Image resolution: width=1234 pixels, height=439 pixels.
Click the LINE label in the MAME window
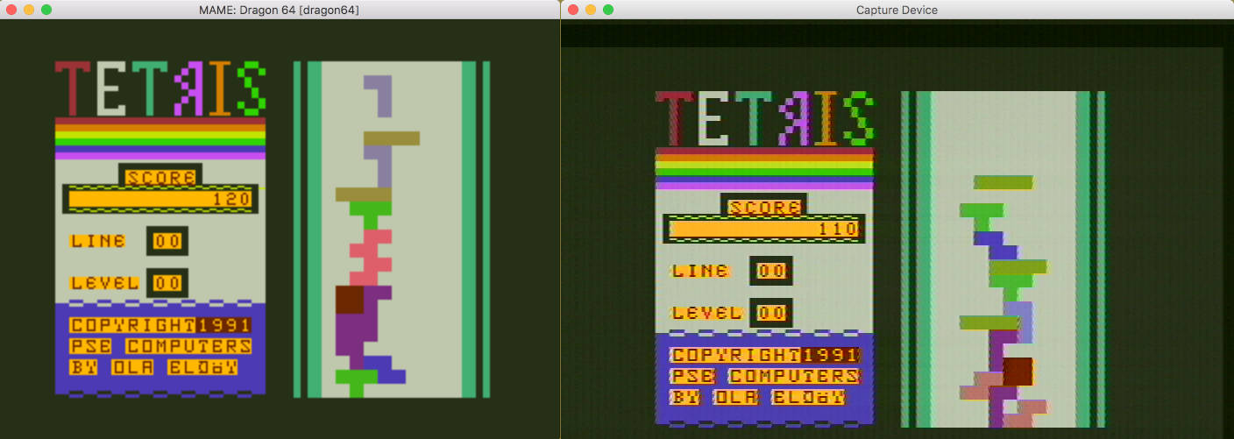[97, 240]
